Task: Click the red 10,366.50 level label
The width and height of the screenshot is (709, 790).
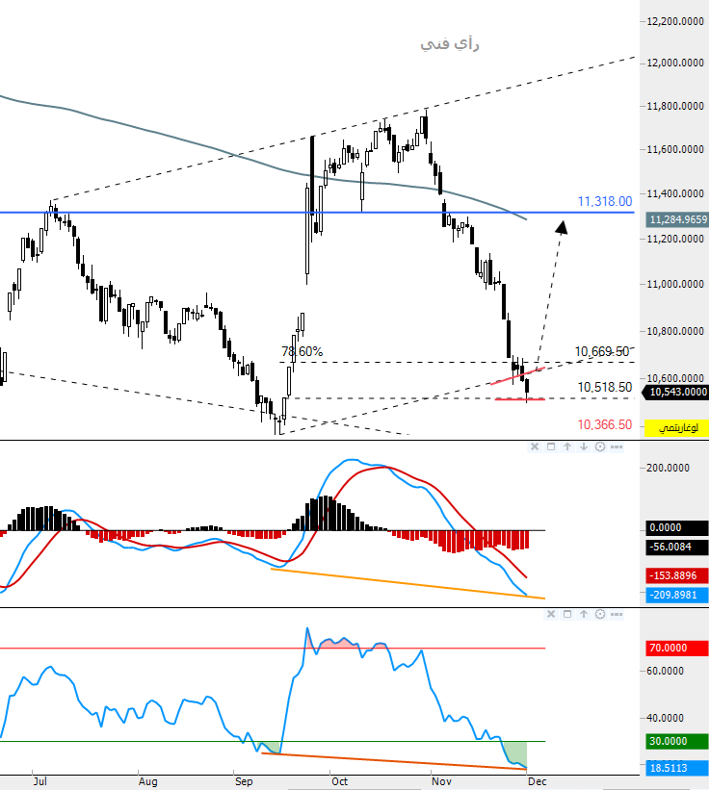Action: click(x=605, y=424)
